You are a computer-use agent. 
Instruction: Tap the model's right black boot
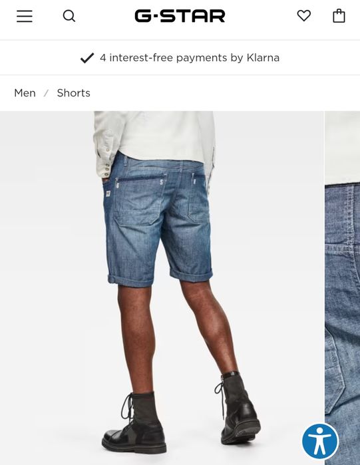pyautogui.click(x=238, y=408)
